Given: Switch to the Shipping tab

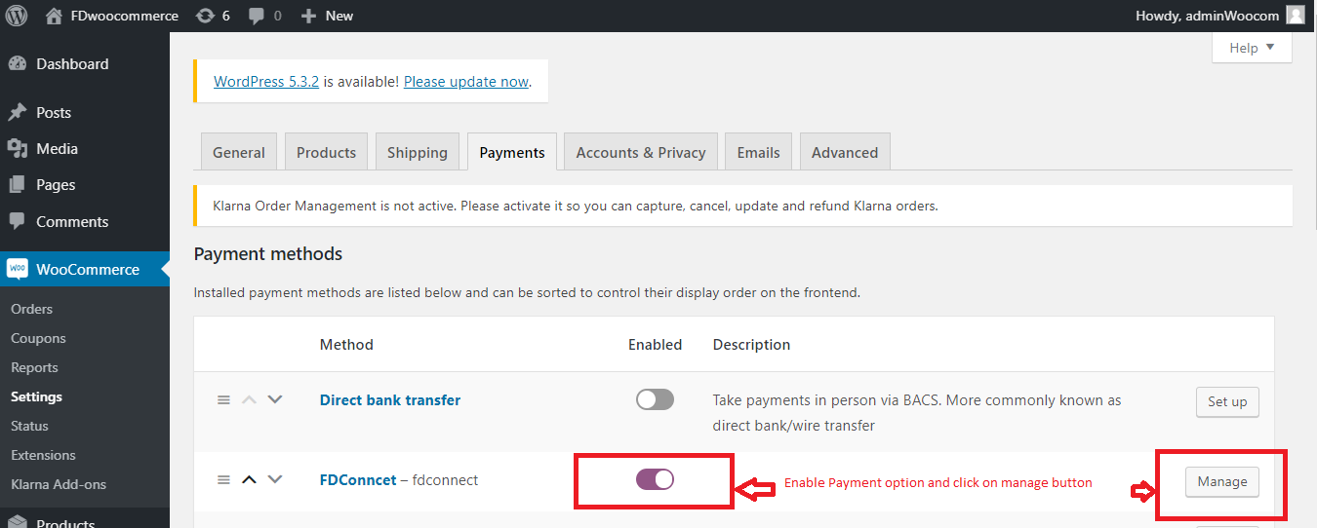Looking at the screenshot, I should click(417, 153).
